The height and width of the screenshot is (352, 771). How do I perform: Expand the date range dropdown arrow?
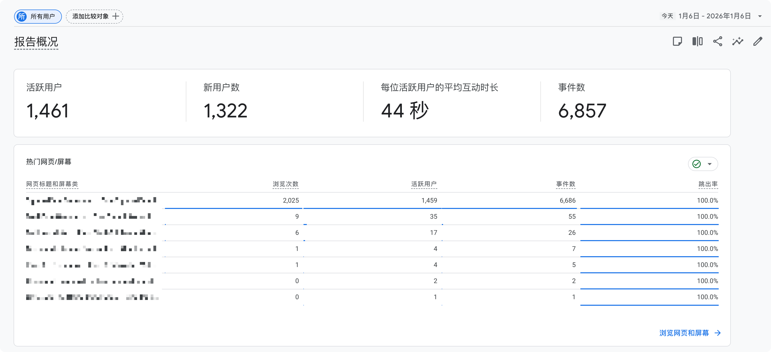coord(760,16)
